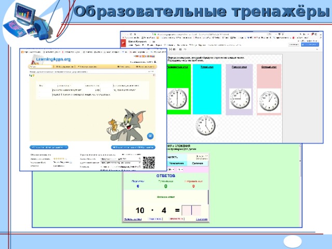
Task: Click the scrollbar on the green page's right
Action: pos(300,161)
